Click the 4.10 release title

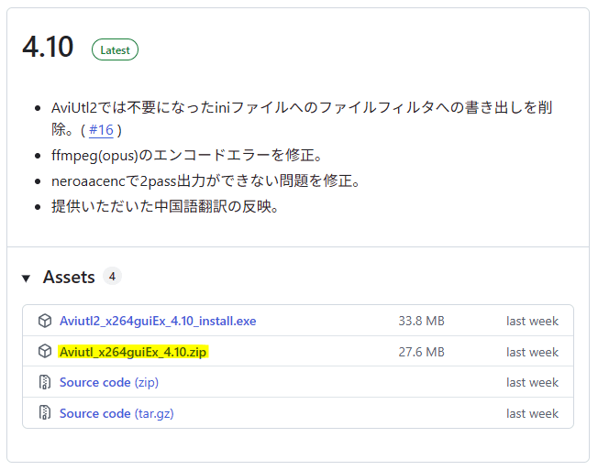pos(48,47)
